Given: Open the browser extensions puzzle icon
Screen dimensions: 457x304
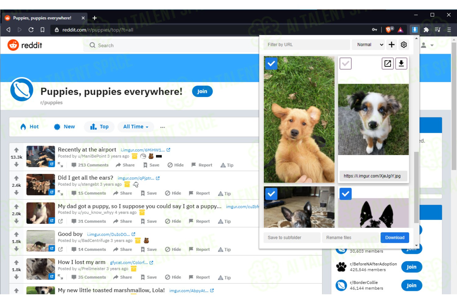Looking at the screenshot, I should 426,29.
